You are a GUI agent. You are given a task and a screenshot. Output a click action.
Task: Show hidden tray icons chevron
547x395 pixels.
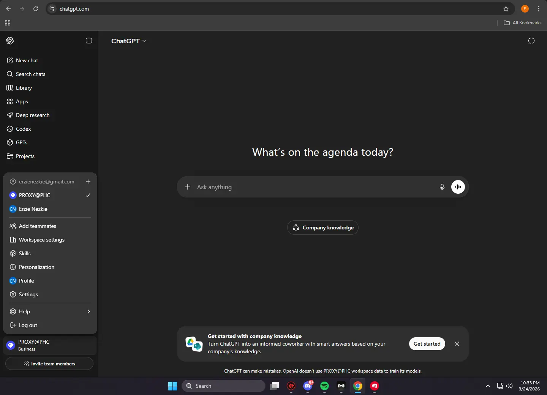[x=488, y=386]
